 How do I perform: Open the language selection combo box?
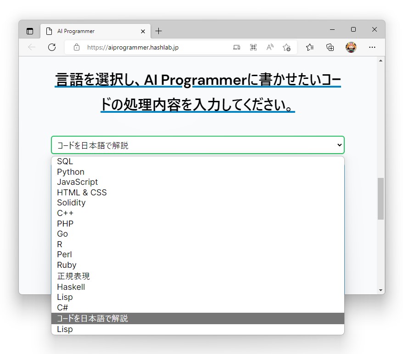click(198, 144)
